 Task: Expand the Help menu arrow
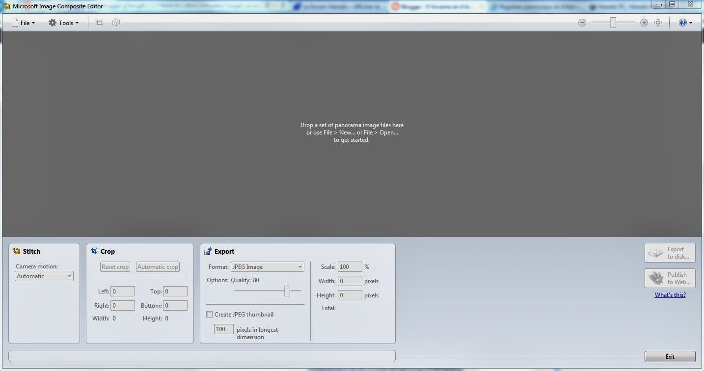pos(691,22)
